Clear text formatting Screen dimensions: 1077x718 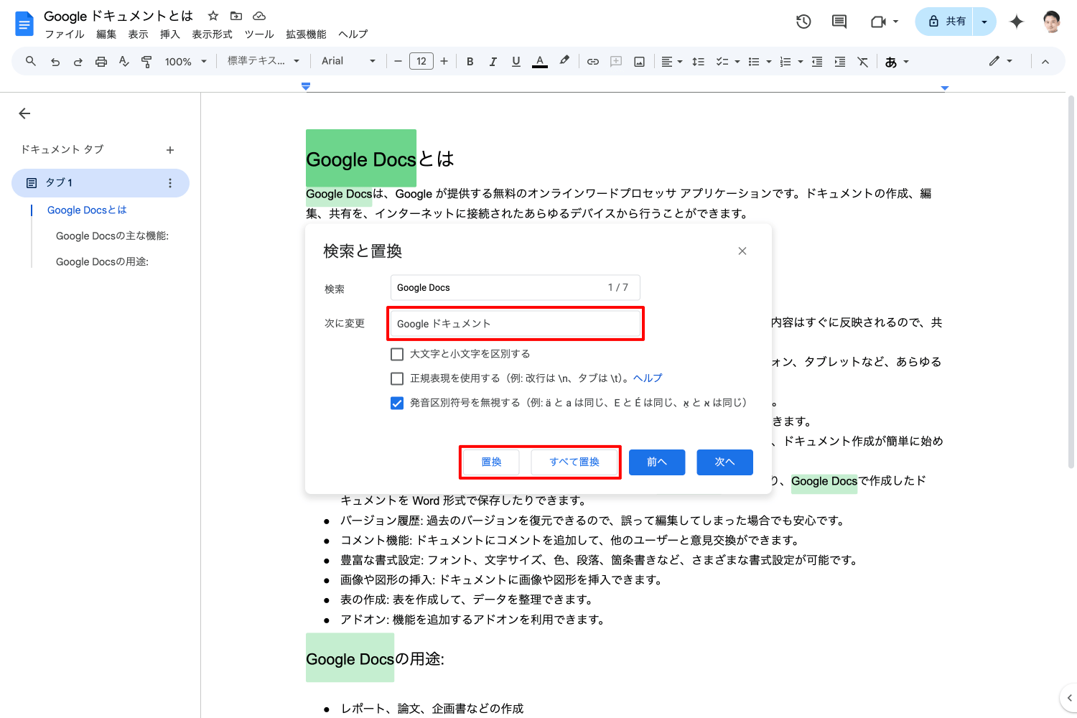[863, 62]
